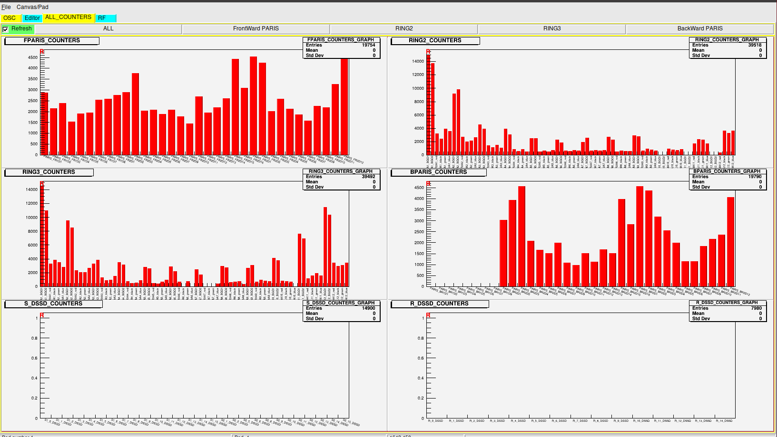The image size is (777, 437).
Task: Switch to the OSC tab
Action: (x=9, y=18)
